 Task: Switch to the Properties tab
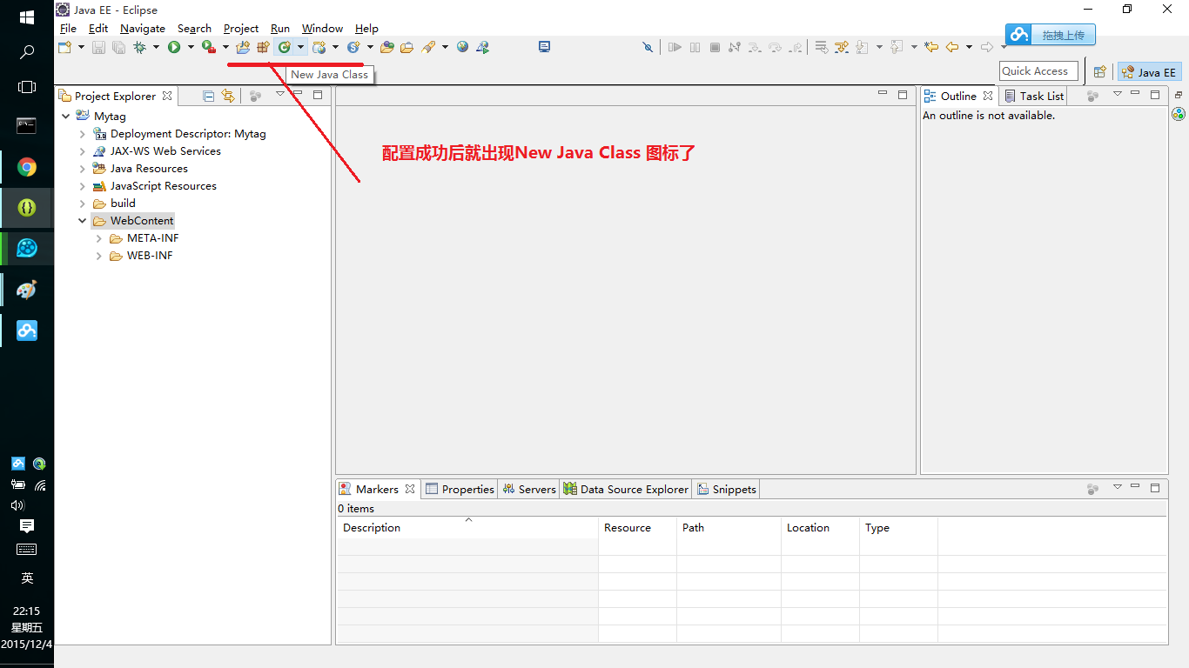pos(460,489)
